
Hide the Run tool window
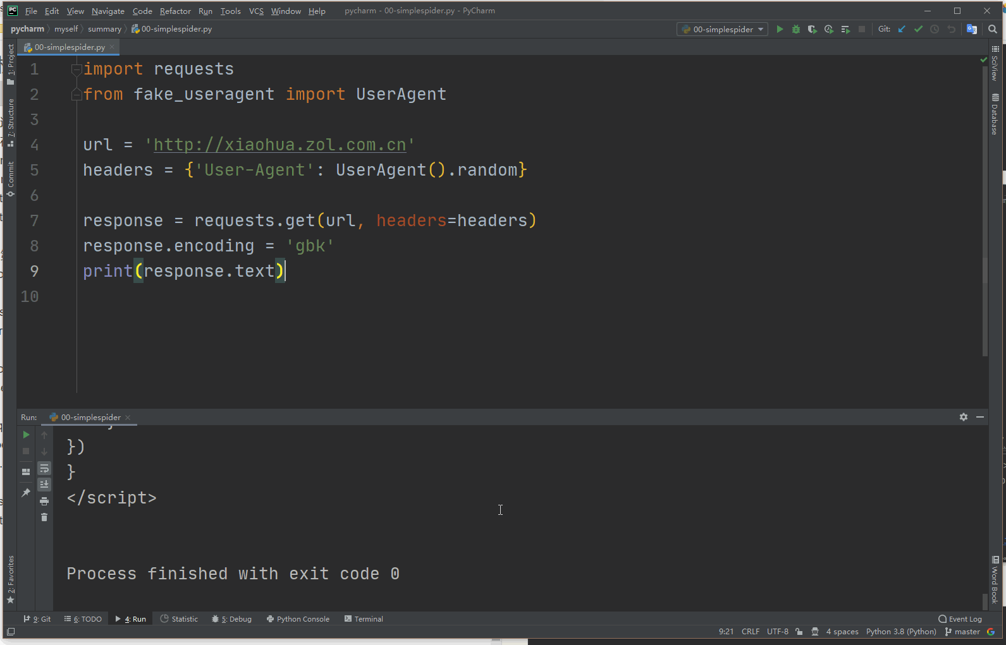(x=980, y=417)
